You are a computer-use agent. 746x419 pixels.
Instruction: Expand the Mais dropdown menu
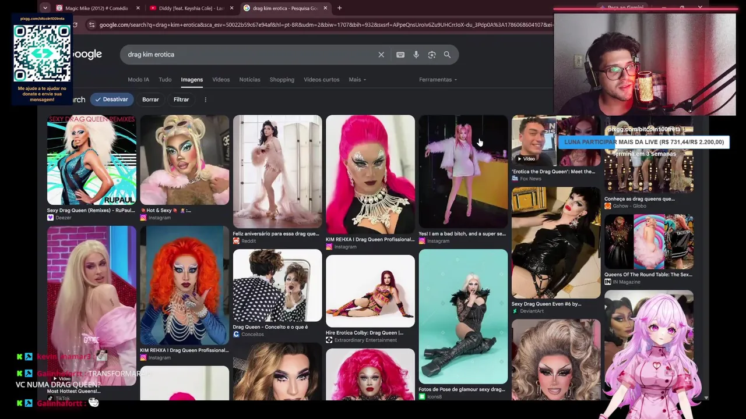coord(357,80)
